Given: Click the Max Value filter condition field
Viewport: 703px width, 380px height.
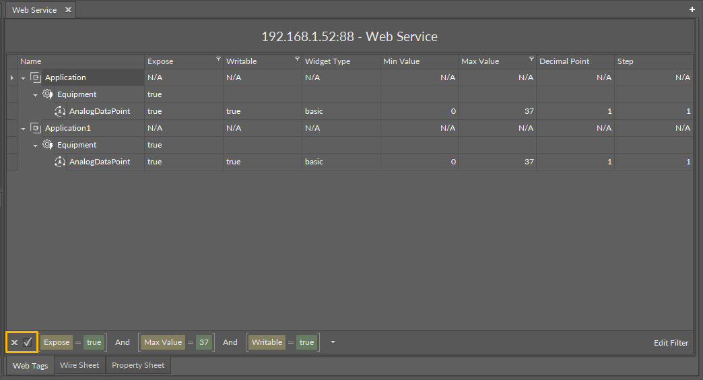Looking at the screenshot, I should (x=163, y=342).
